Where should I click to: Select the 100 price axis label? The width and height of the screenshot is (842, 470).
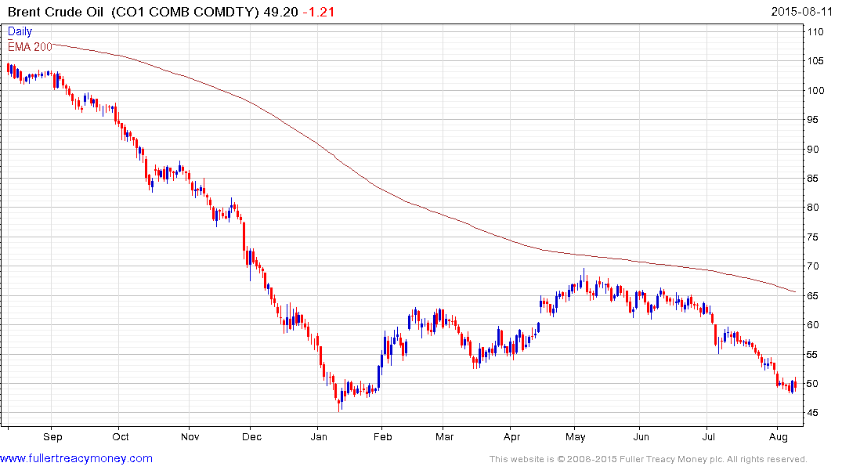pos(815,90)
